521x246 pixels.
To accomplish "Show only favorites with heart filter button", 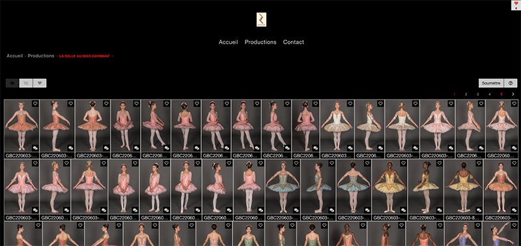I will (x=40, y=83).
